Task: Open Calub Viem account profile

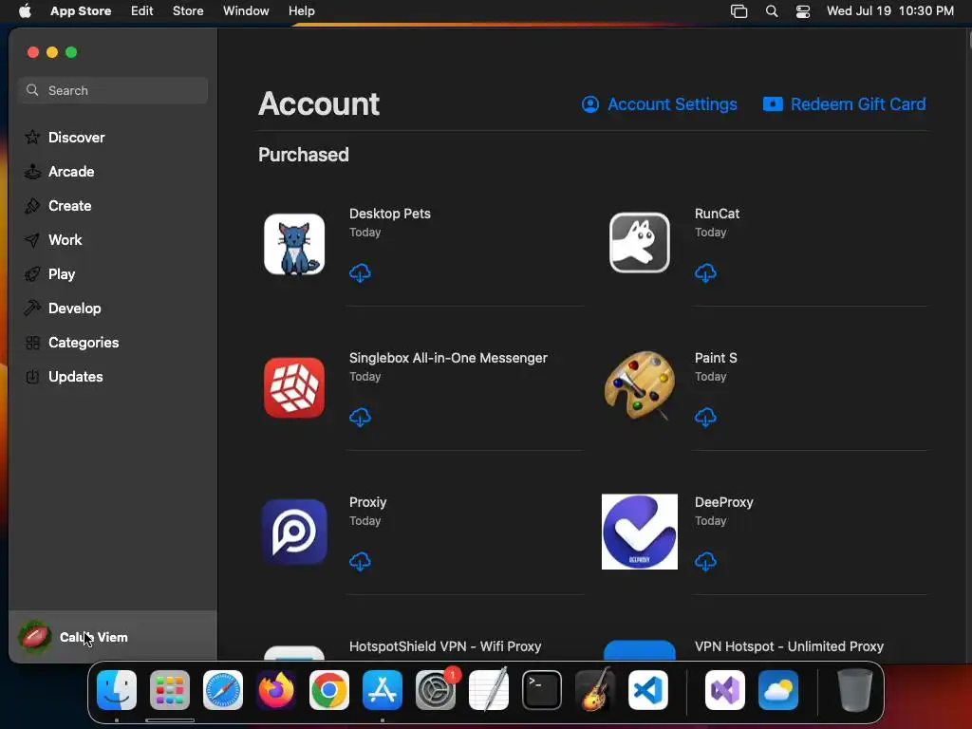Action: click(113, 637)
